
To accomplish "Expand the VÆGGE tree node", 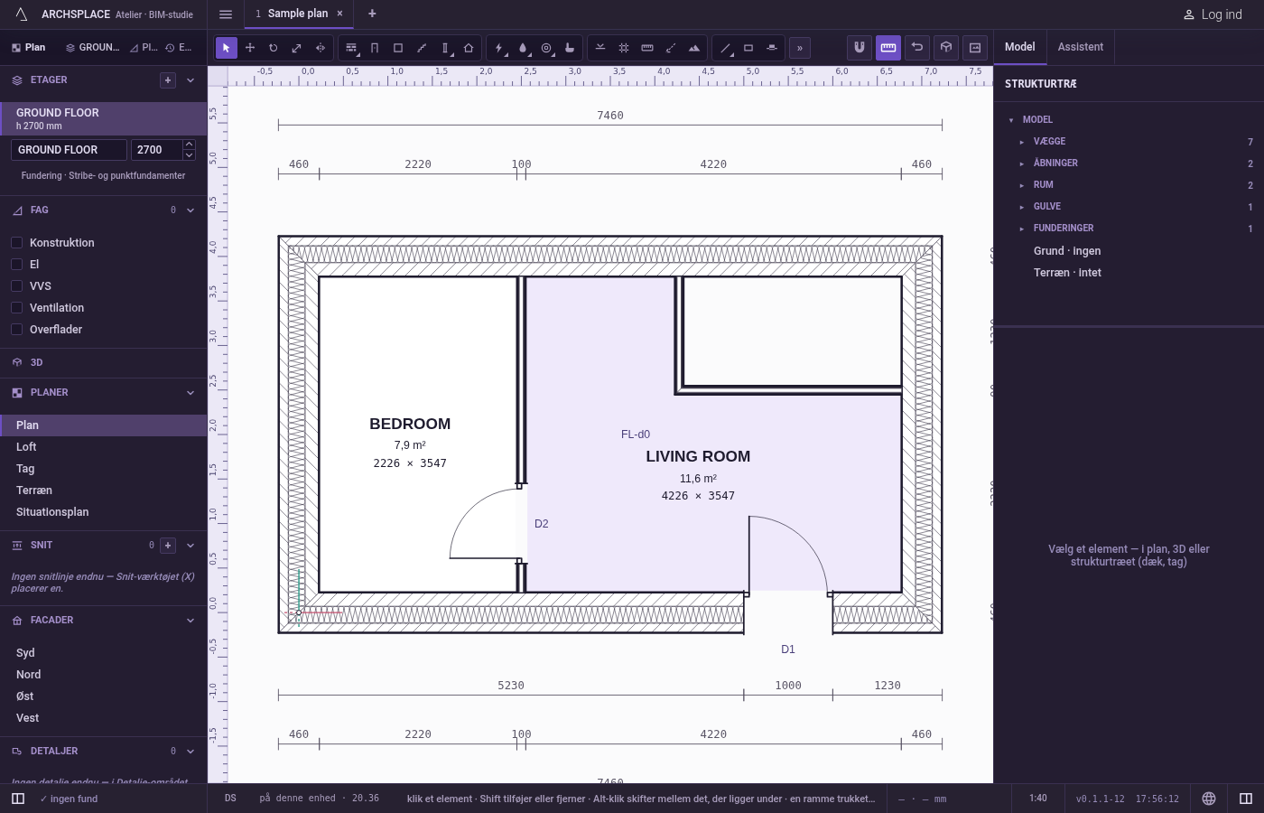I will click(1022, 142).
